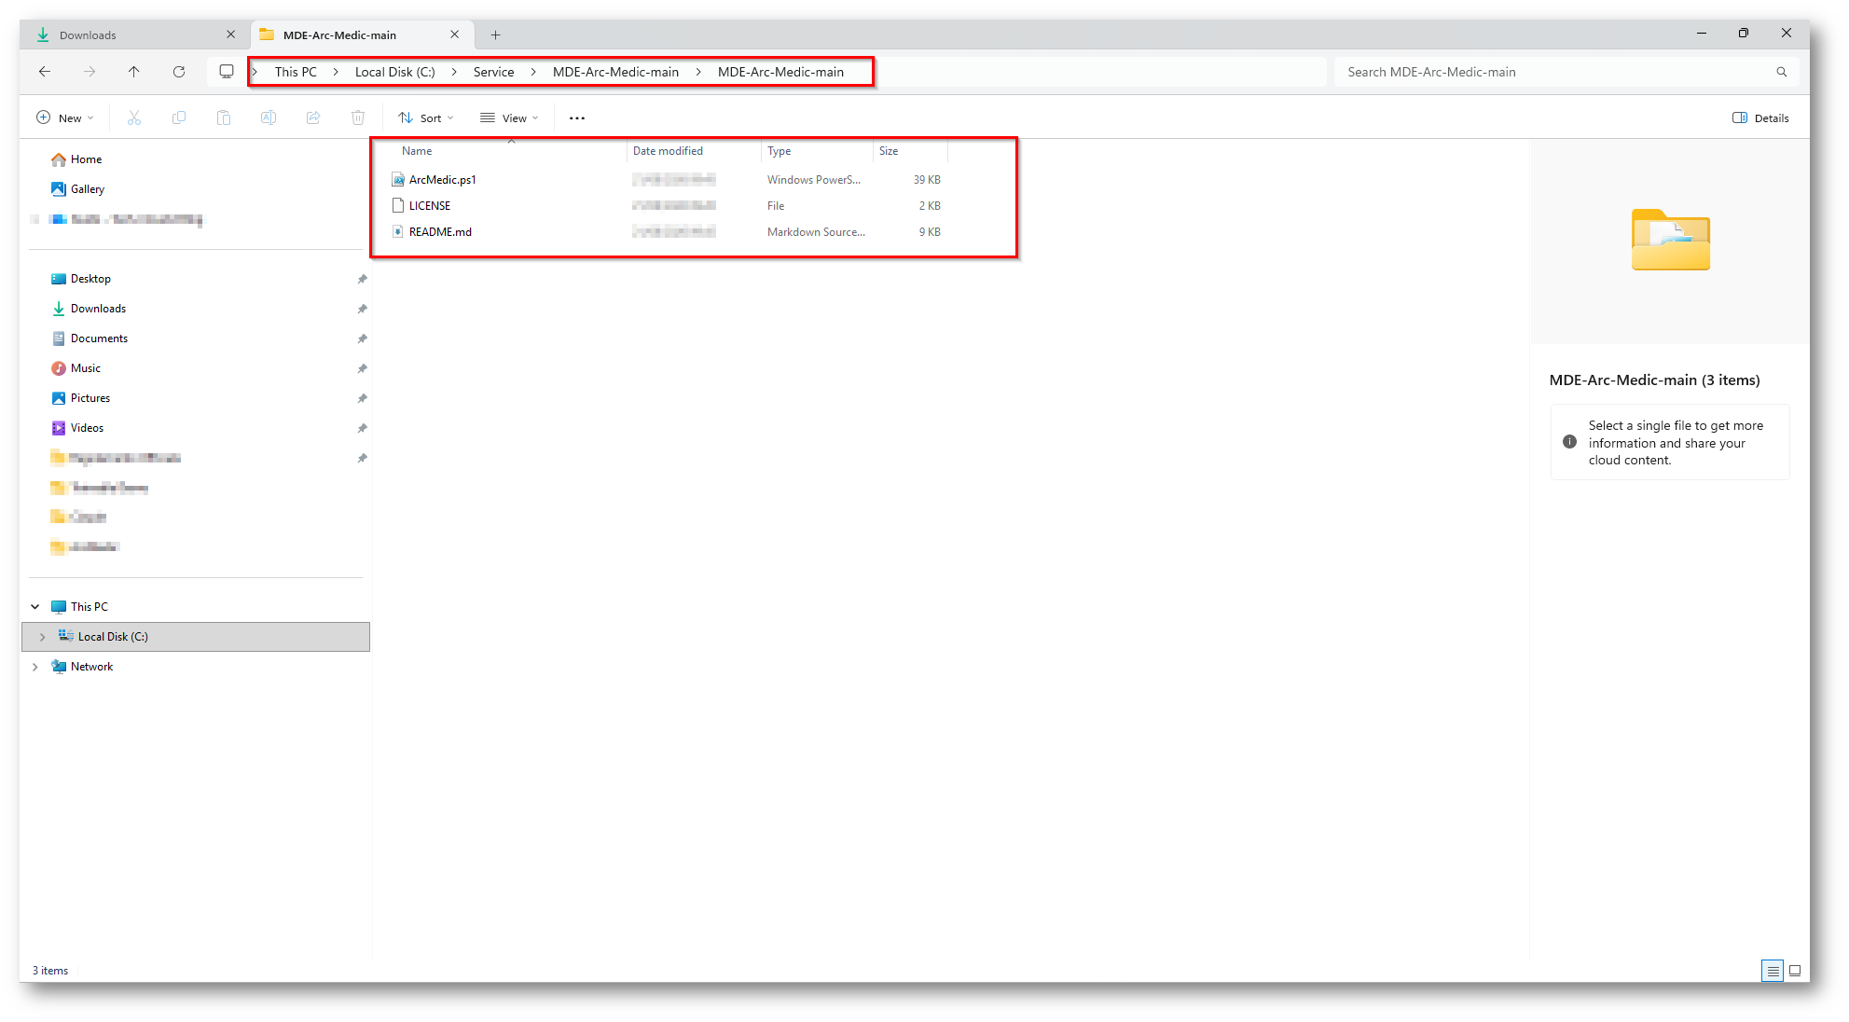Unpin Downloads from quick access
The height and width of the screenshot is (1022, 1849).
click(x=363, y=309)
